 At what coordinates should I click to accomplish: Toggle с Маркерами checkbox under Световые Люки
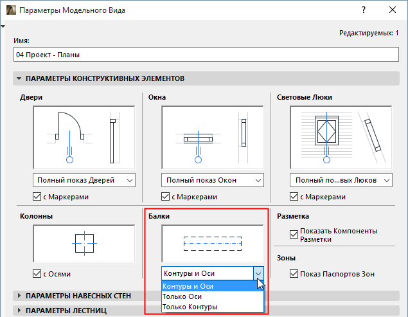coord(294,196)
